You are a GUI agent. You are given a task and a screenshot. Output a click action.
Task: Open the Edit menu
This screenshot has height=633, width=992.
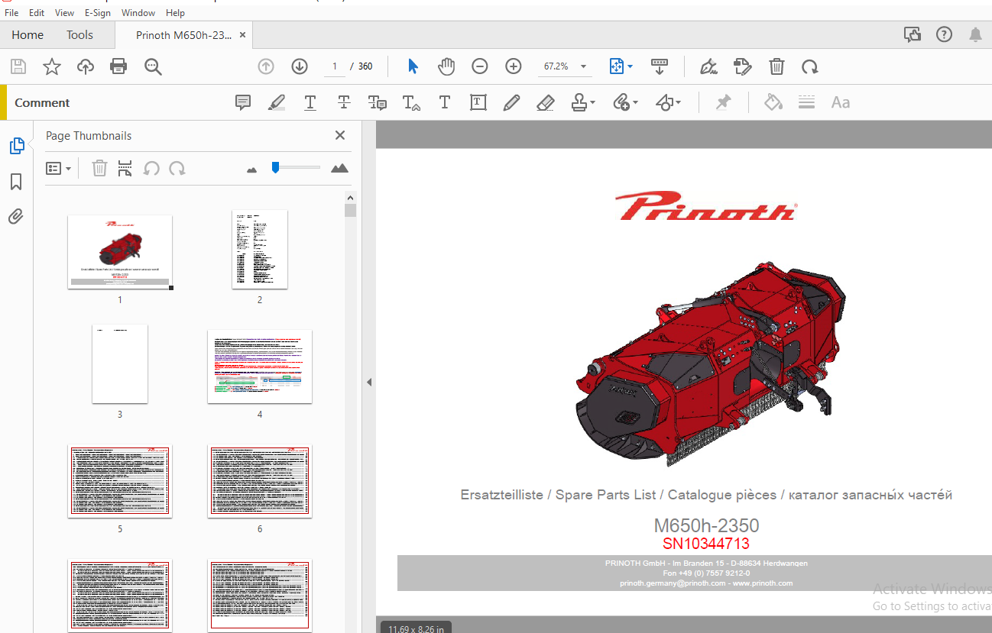[37, 13]
